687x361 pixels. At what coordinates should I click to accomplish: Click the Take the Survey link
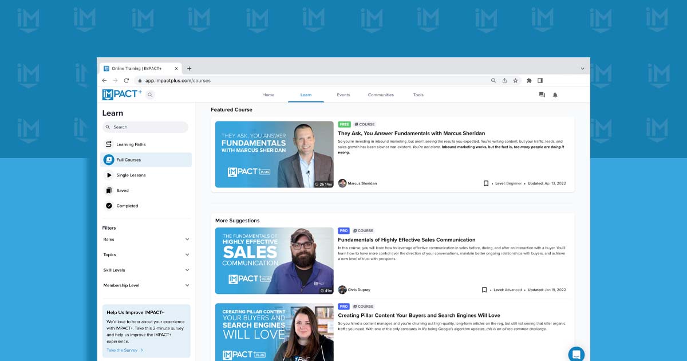(x=123, y=350)
